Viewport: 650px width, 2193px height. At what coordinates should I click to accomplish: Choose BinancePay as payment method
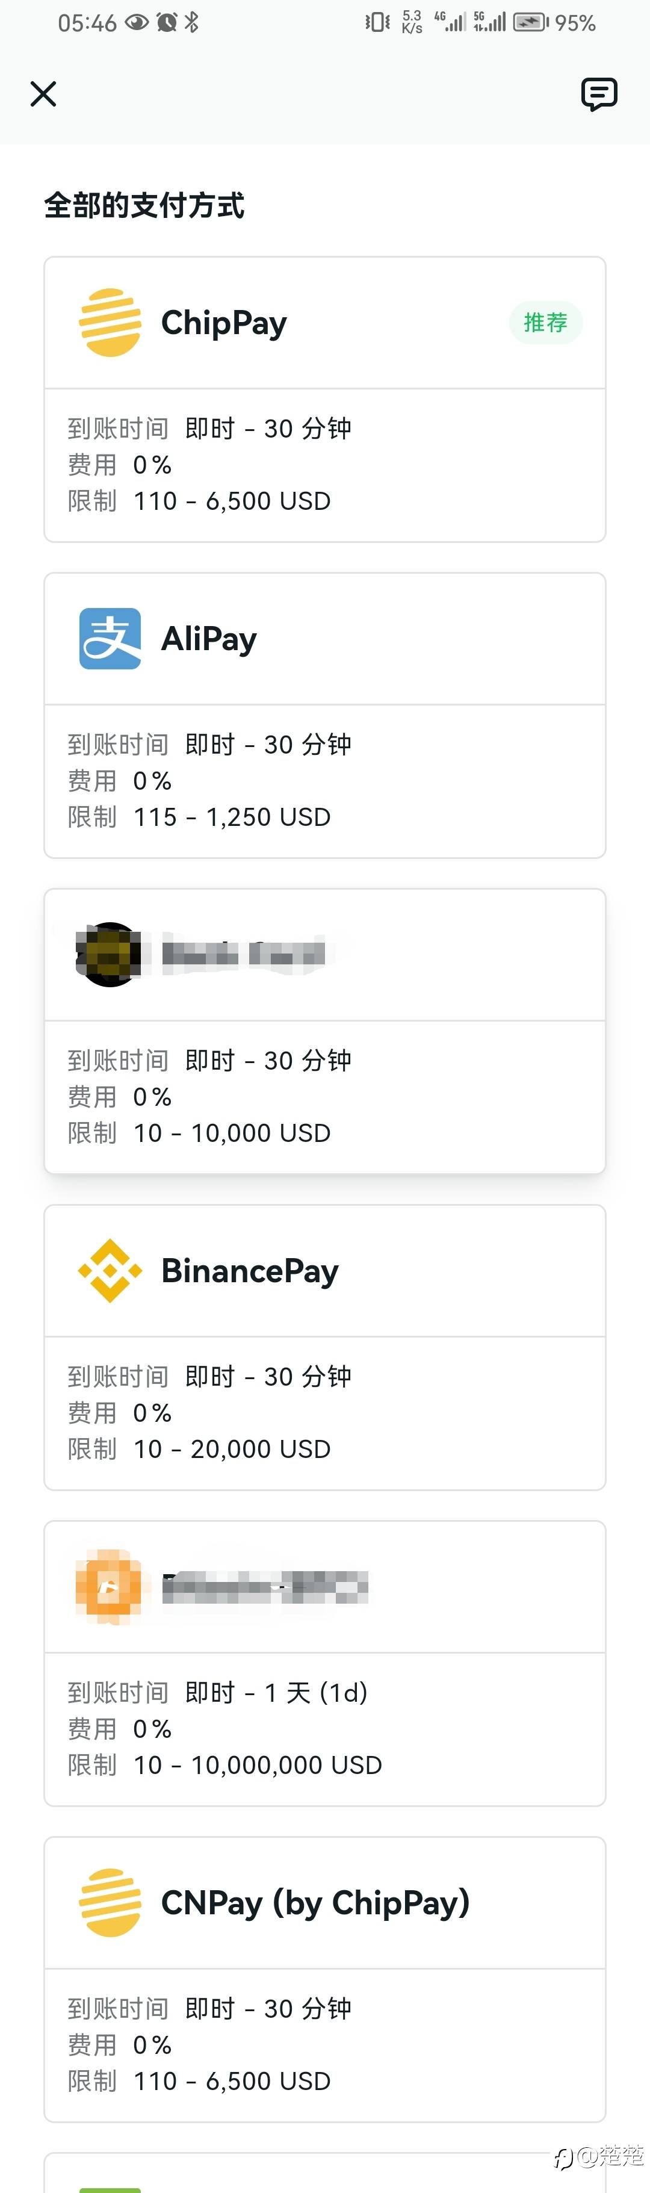click(250, 1271)
